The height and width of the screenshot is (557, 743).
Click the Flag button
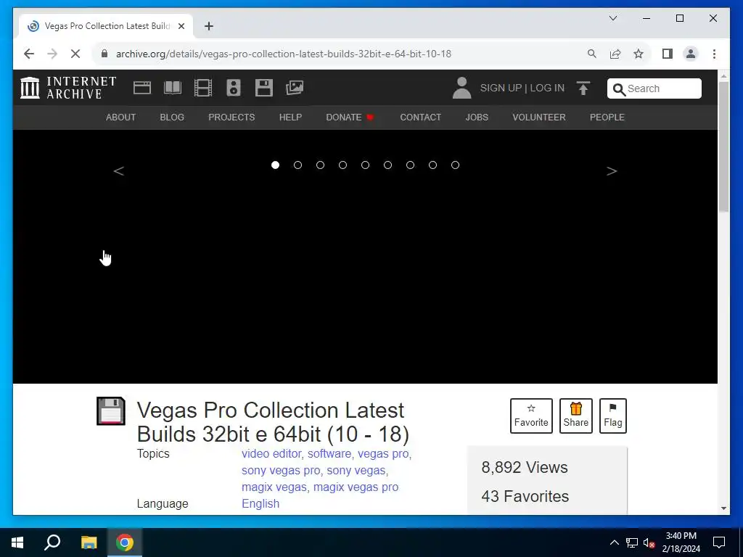tap(612, 416)
